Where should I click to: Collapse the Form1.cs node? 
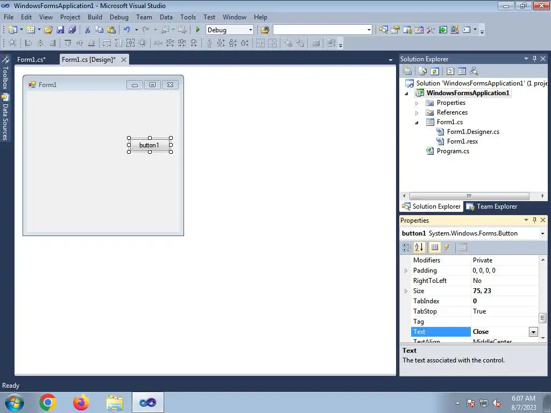pos(417,123)
